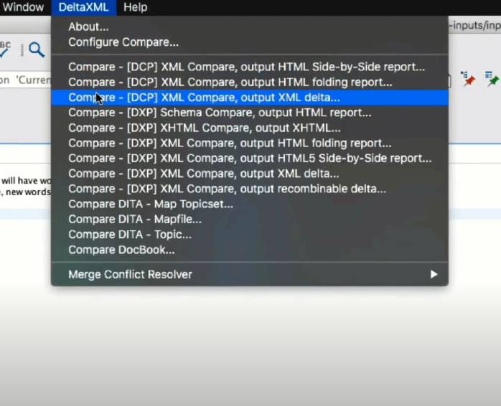Screen dimensions: 501x406
Task: Select DXP XML Compare, output recombinable delta
Action: pyautogui.click(x=227, y=189)
